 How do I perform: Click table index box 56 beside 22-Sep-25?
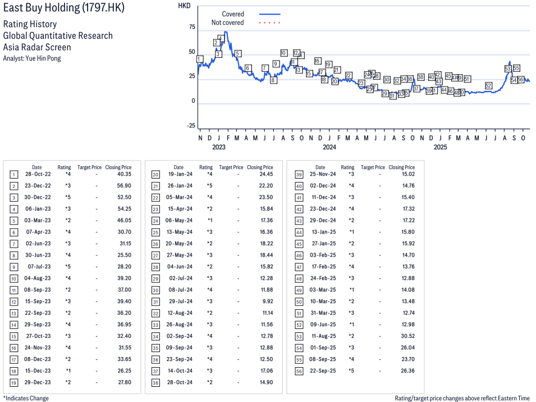pos(299,371)
